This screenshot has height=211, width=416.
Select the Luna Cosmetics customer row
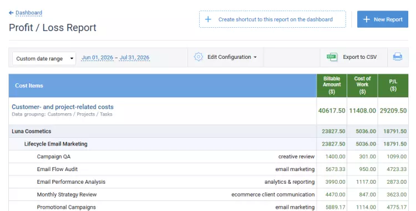tap(208, 131)
